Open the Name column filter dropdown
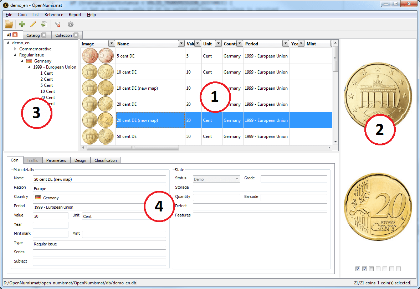Image resolution: width=420 pixels, height=289 pixels. pyautogui.click(x=181, y=44)
